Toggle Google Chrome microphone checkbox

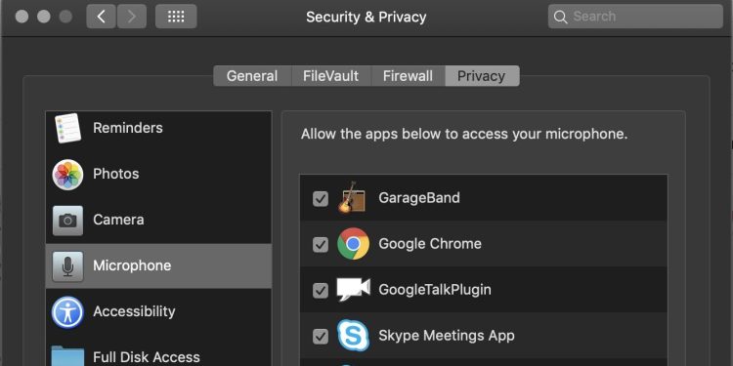[x=321, y=244]
